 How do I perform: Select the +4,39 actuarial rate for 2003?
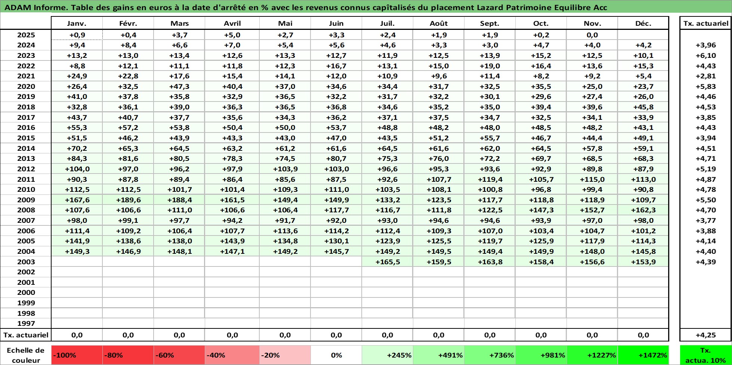coord(705,262)
